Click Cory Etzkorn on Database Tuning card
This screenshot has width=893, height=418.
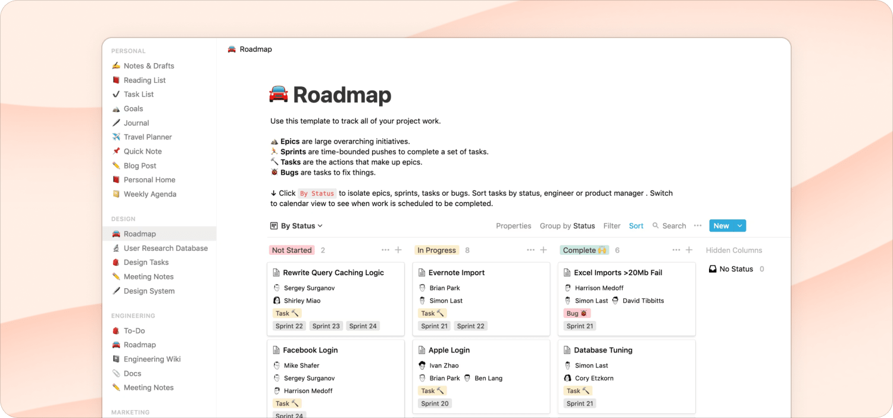(589, 378)
